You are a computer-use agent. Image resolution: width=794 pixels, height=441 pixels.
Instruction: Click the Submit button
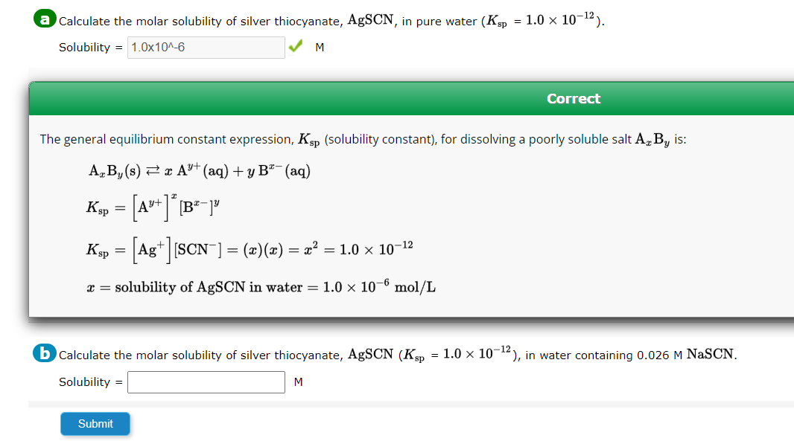coord(95,423)
